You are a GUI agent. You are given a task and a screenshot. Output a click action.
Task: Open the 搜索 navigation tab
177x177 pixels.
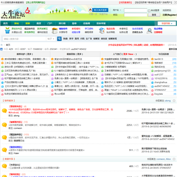[x=28, y=23]
